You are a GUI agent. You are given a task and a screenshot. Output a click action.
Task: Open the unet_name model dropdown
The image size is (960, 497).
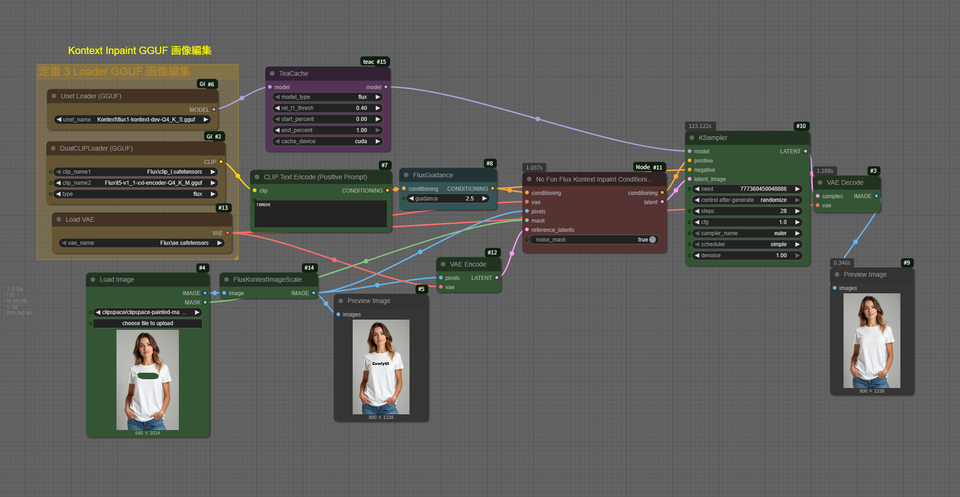tap(133, 120)
